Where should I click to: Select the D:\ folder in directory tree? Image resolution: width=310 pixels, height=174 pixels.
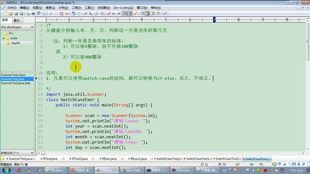[x=11, y=33]
